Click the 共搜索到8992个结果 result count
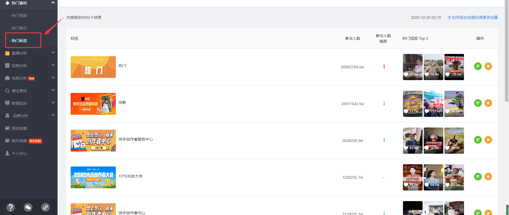This screenshot has width=509, height=215. (x=84, y=17)
